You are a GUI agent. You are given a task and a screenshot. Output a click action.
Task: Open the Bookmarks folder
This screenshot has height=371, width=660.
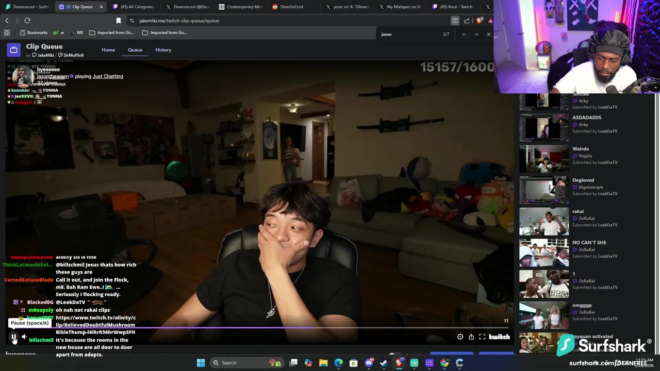[34, 32]
